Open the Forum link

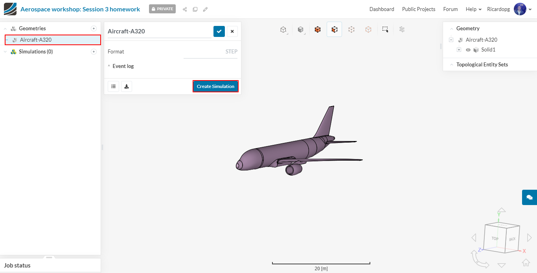pyautogui.click(x=451, y=9)
